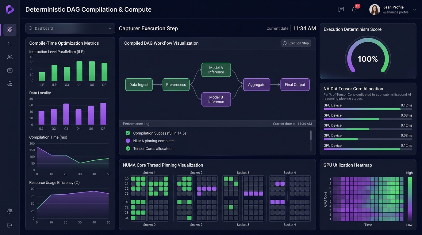
Task: Click first GPU Device 0.12ms progress bar
Action: click(x=368, y=109)
